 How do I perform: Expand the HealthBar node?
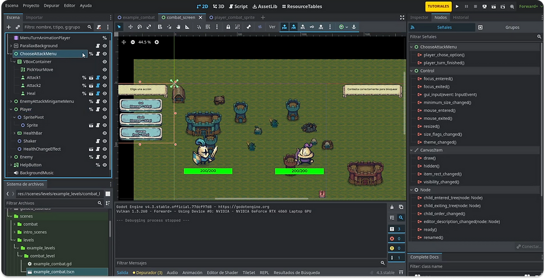point(15,133)
